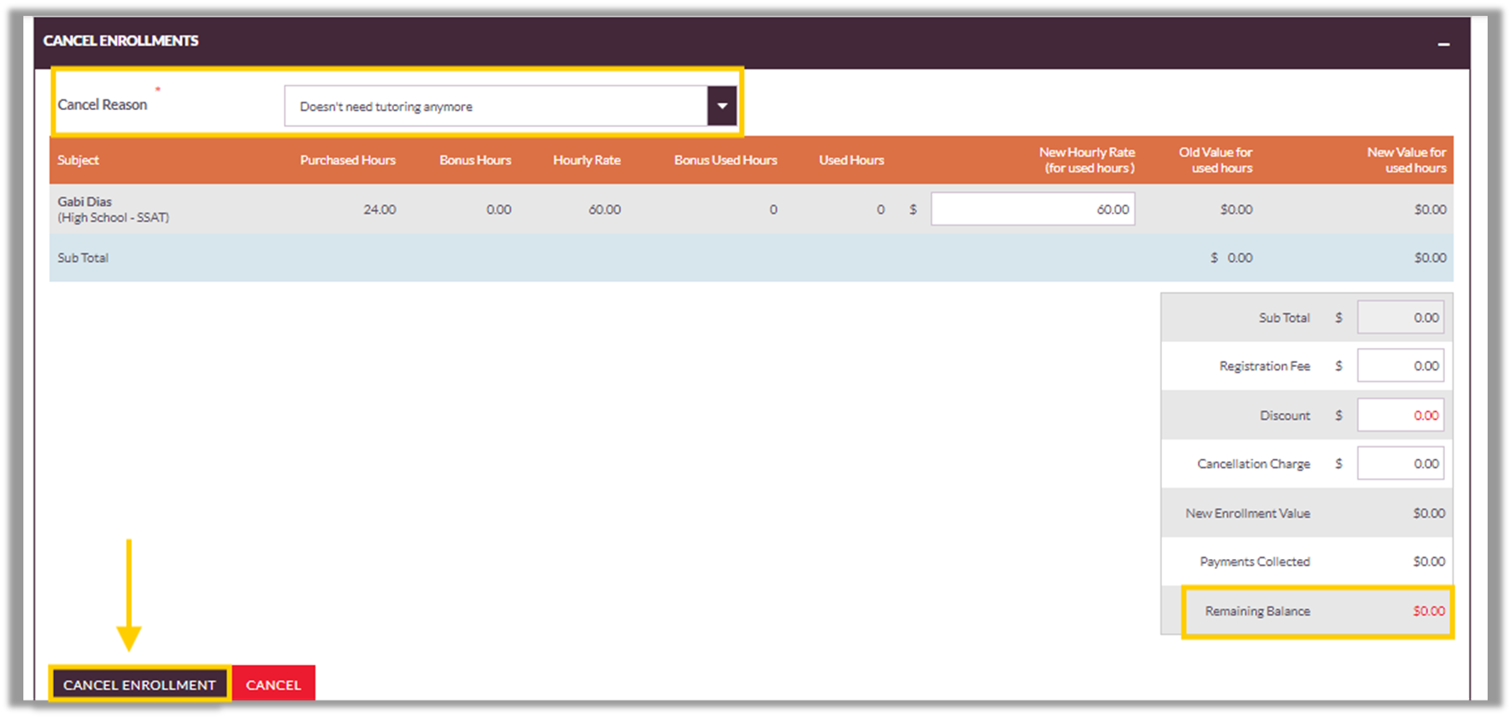Click the bonus hours value 0.00

click(x=498, y=209)
